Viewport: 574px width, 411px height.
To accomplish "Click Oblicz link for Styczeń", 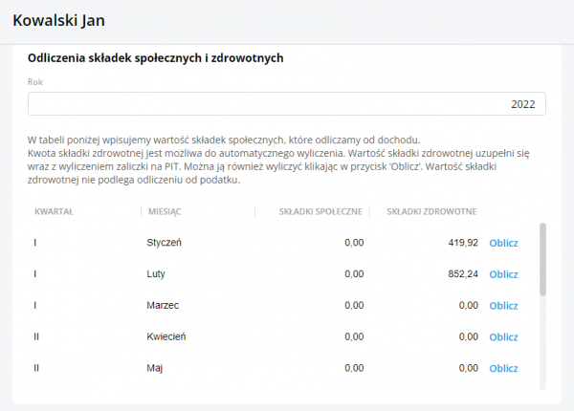I will coord(503,243).
